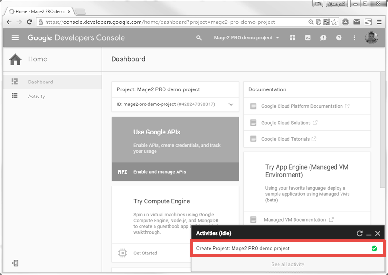Open the Mage2 PRO demo project dropdown
Screen dimensions: 388x275
coord(246,38)
